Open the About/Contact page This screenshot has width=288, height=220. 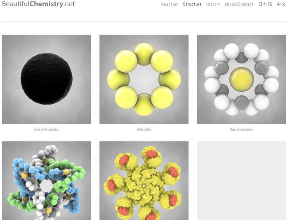[239, 4]
